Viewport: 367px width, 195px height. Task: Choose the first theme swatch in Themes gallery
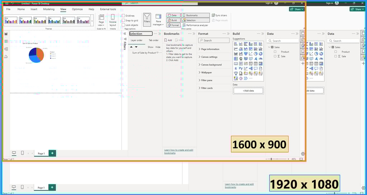tap(11, 20)
